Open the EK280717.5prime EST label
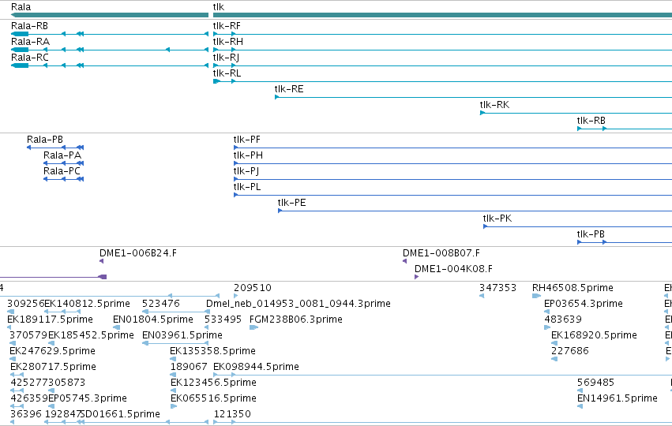This screenshot has height=426, width=672. [x=53, y=368]
